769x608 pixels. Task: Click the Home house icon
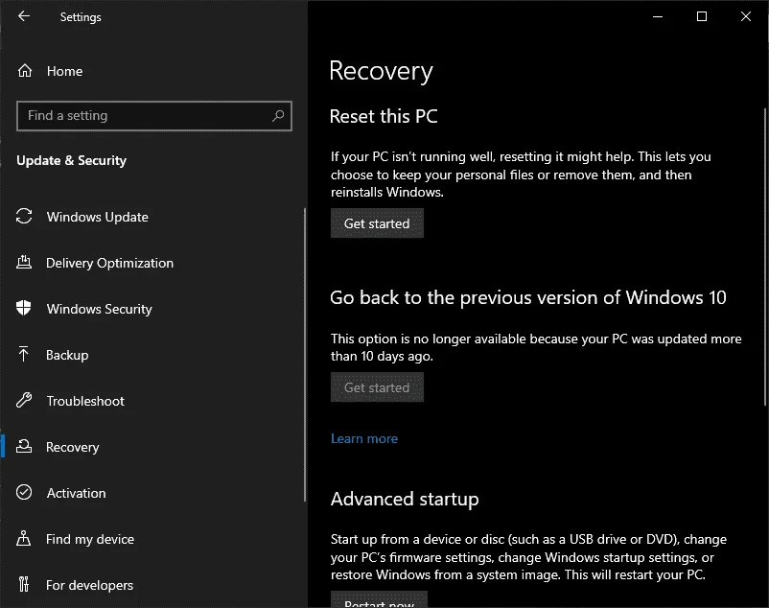click(25, 71)
